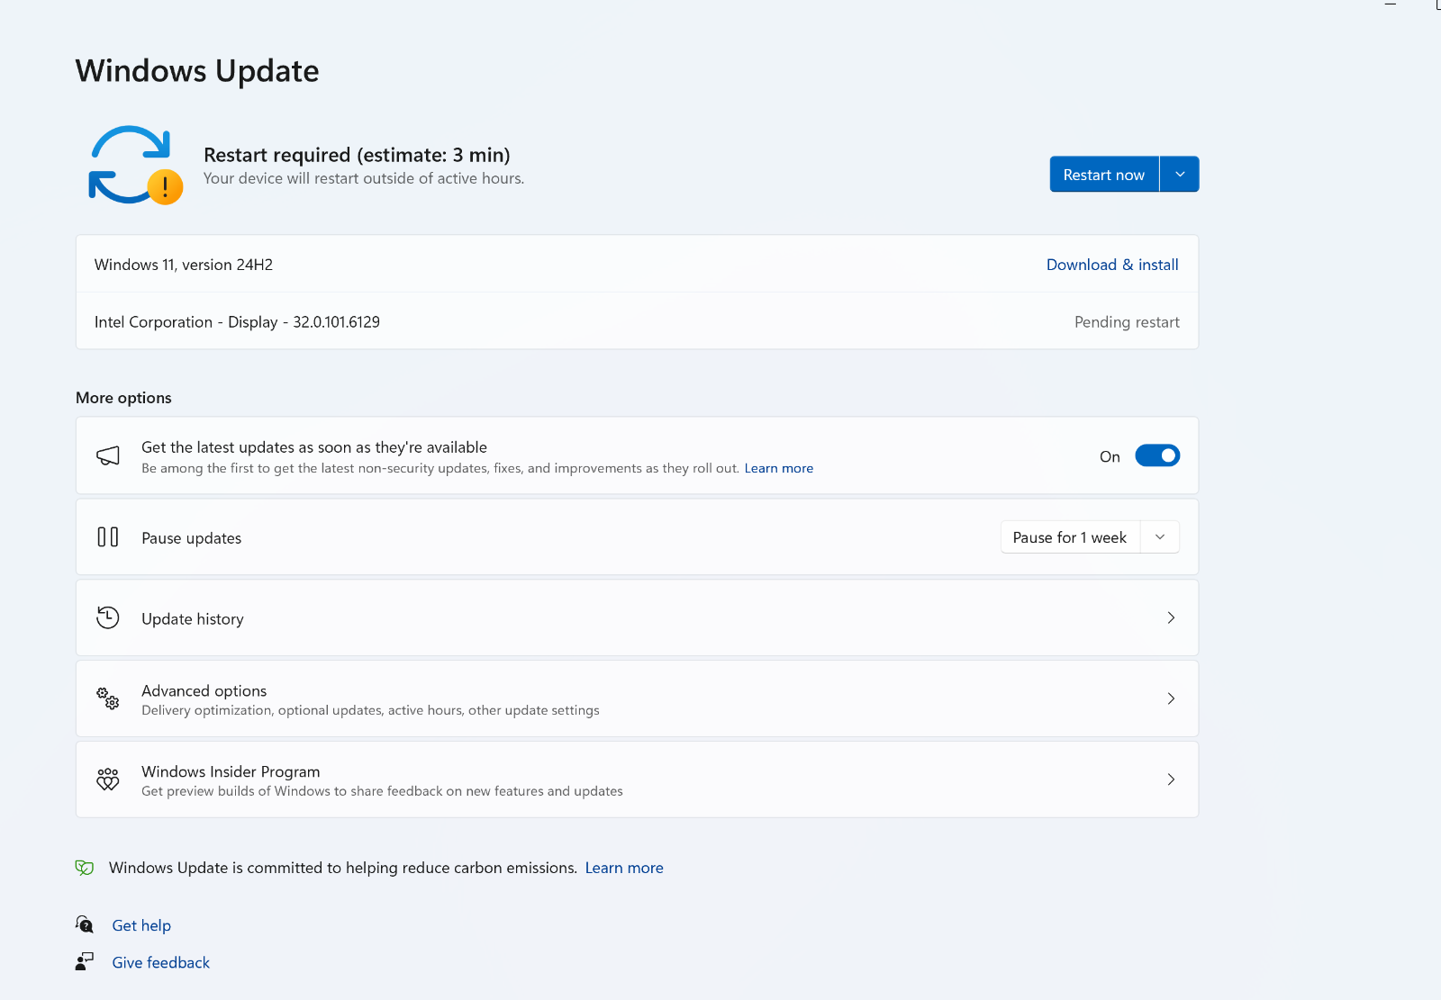Click the Give feedback person icon
The height and width of the screenshot is (1000, 1441).
pyautogui.click(x=85, y=961)
